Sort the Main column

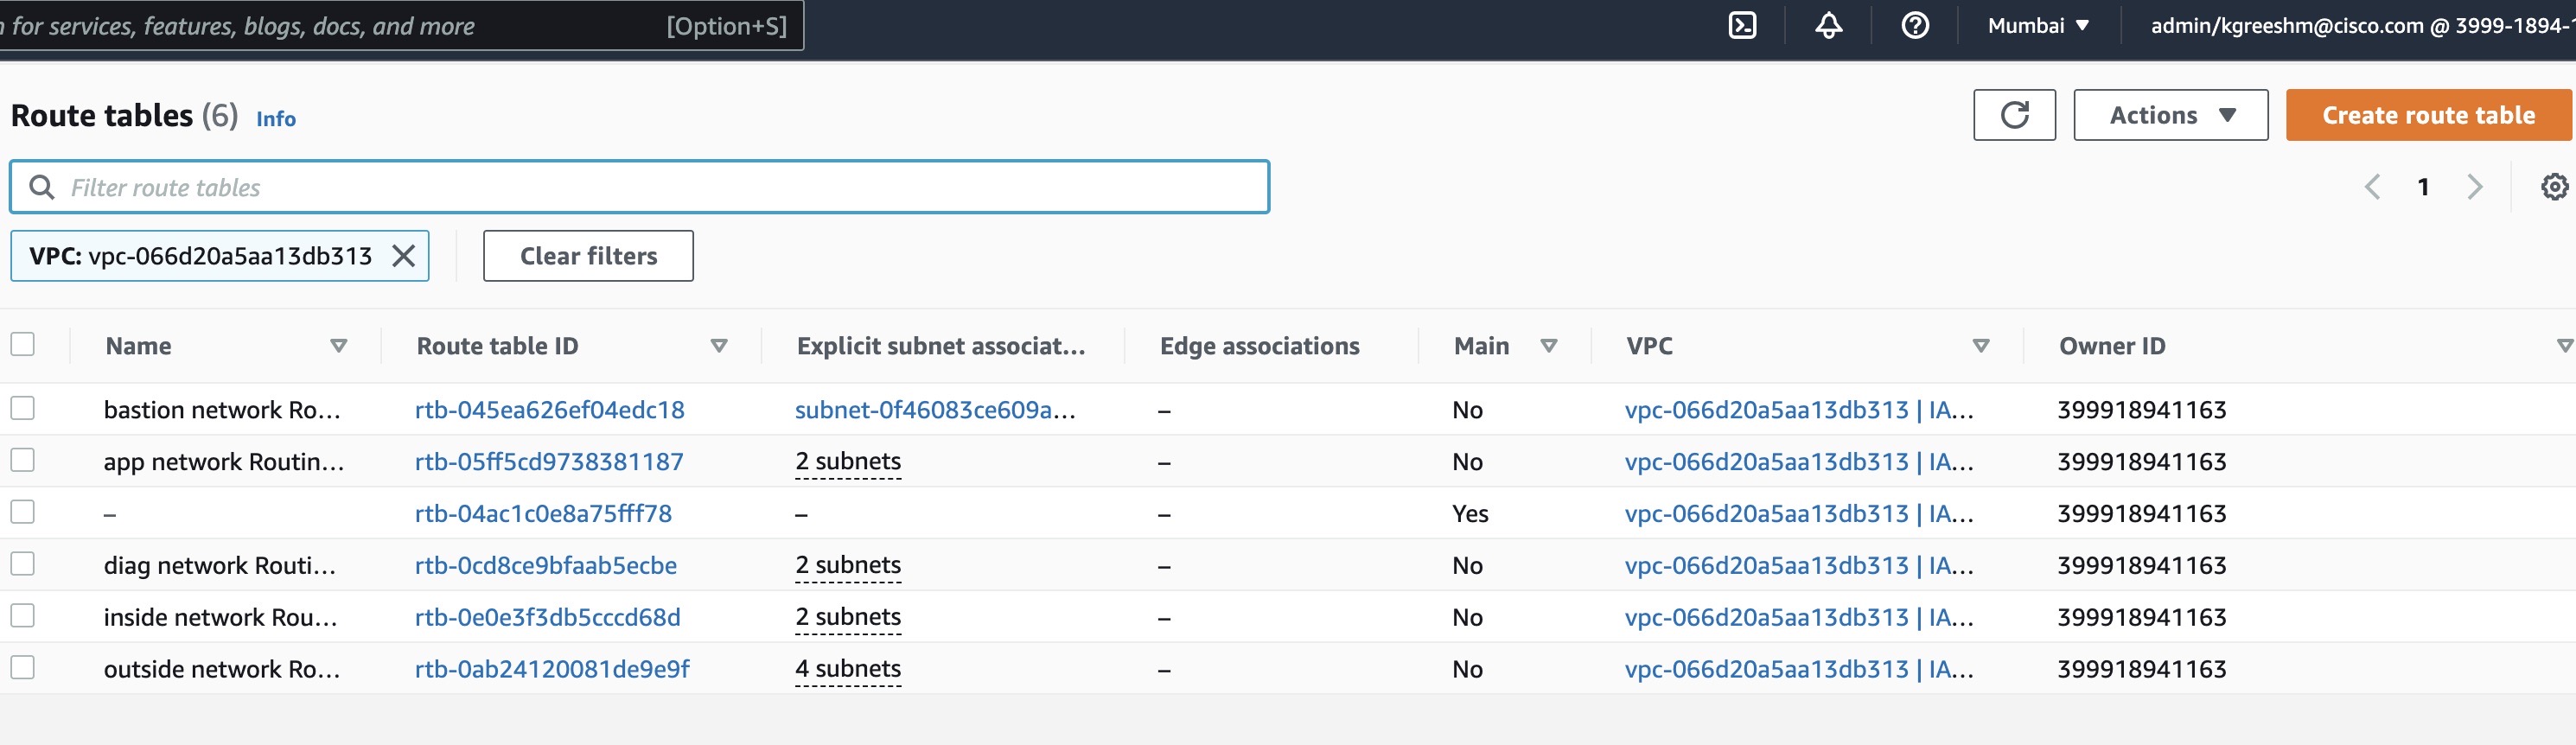coord(1548,346)
